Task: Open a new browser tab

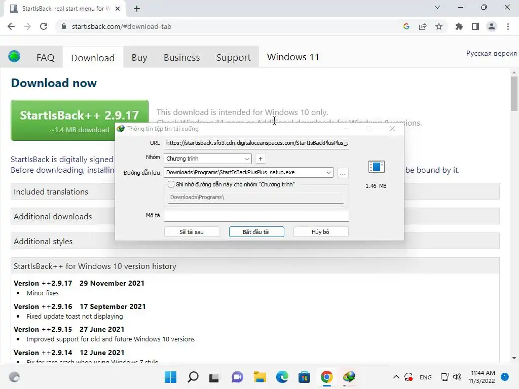Action: point(137,9)
